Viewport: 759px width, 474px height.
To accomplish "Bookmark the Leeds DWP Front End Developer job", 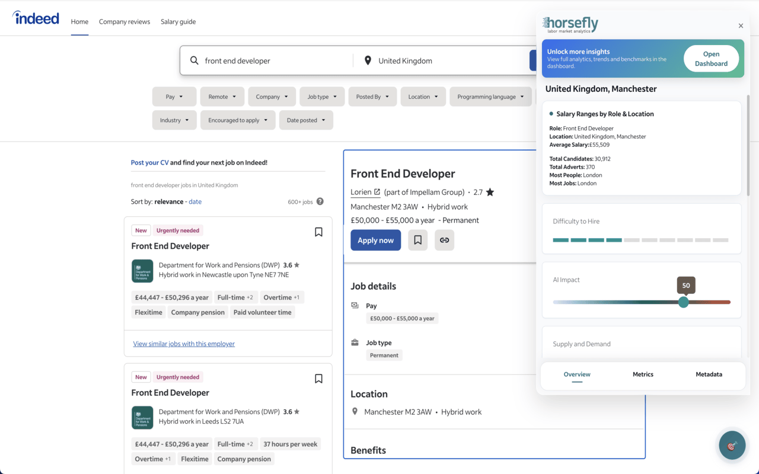I will pyautogui.click(x=318, y=379).
